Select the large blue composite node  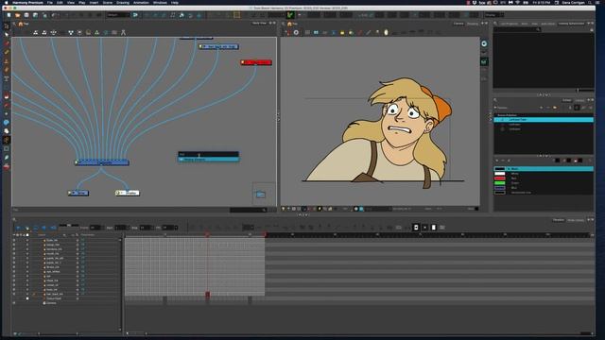(102, 162)
